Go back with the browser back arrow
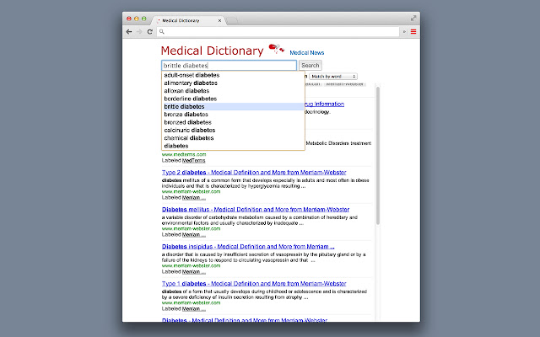540x337 pixels. coord(129,32)
